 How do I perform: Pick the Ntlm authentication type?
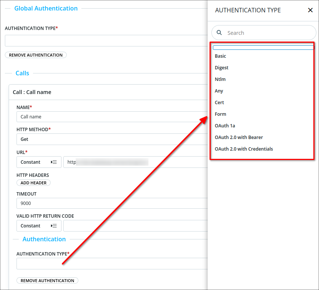click(x=220, y=79)
